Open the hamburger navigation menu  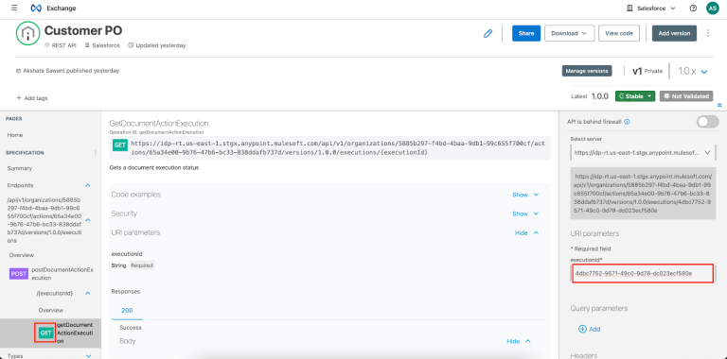[x=14, y=8]
